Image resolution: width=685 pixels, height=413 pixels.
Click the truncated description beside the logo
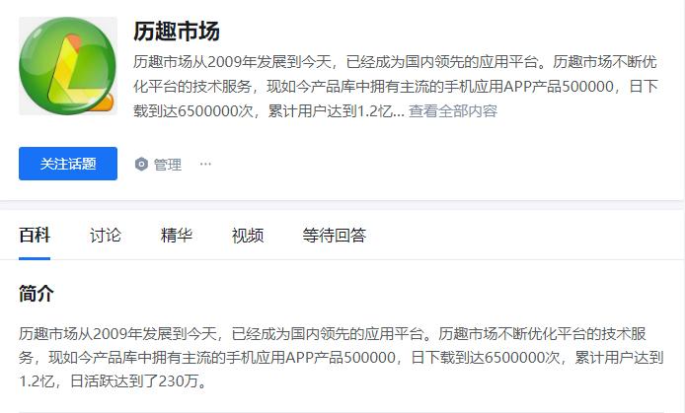click(396, 87)
